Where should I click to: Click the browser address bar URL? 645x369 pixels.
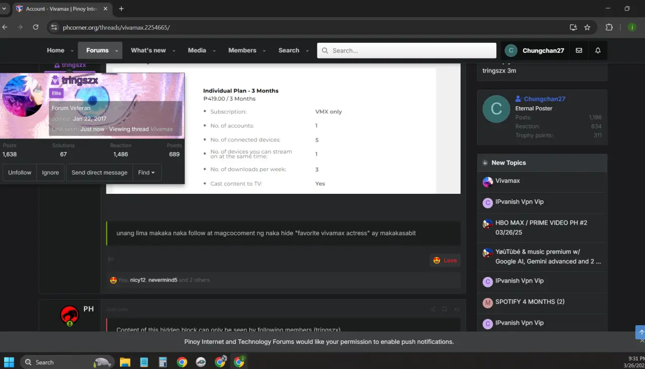[116, 27]
